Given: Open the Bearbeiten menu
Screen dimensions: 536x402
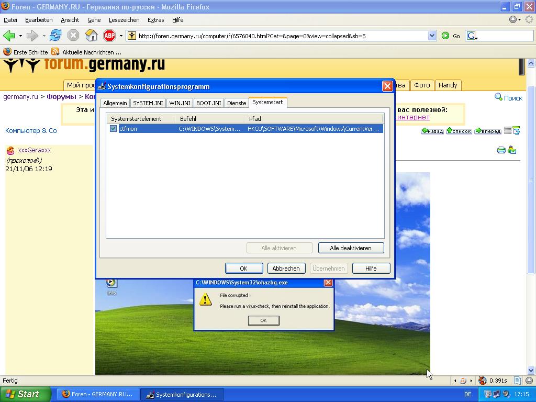Looking at the screenshot, I should 39,20.
